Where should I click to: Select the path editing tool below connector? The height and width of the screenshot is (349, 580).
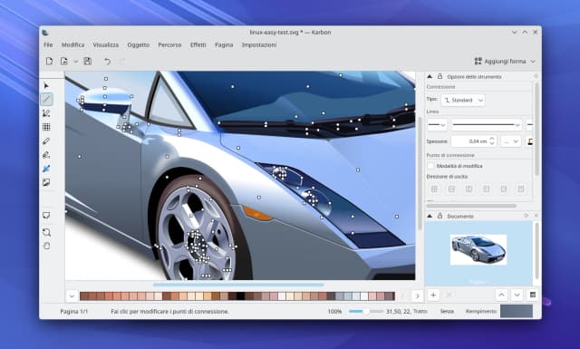coord(46,113)
